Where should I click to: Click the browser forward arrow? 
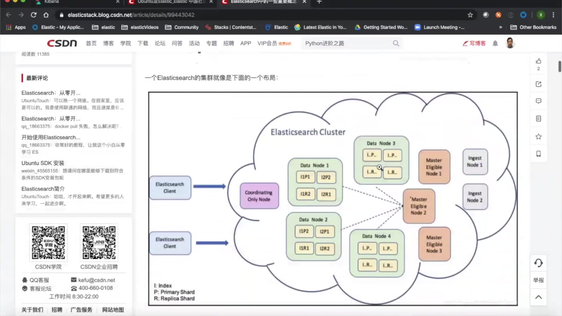tap(21, 15)
